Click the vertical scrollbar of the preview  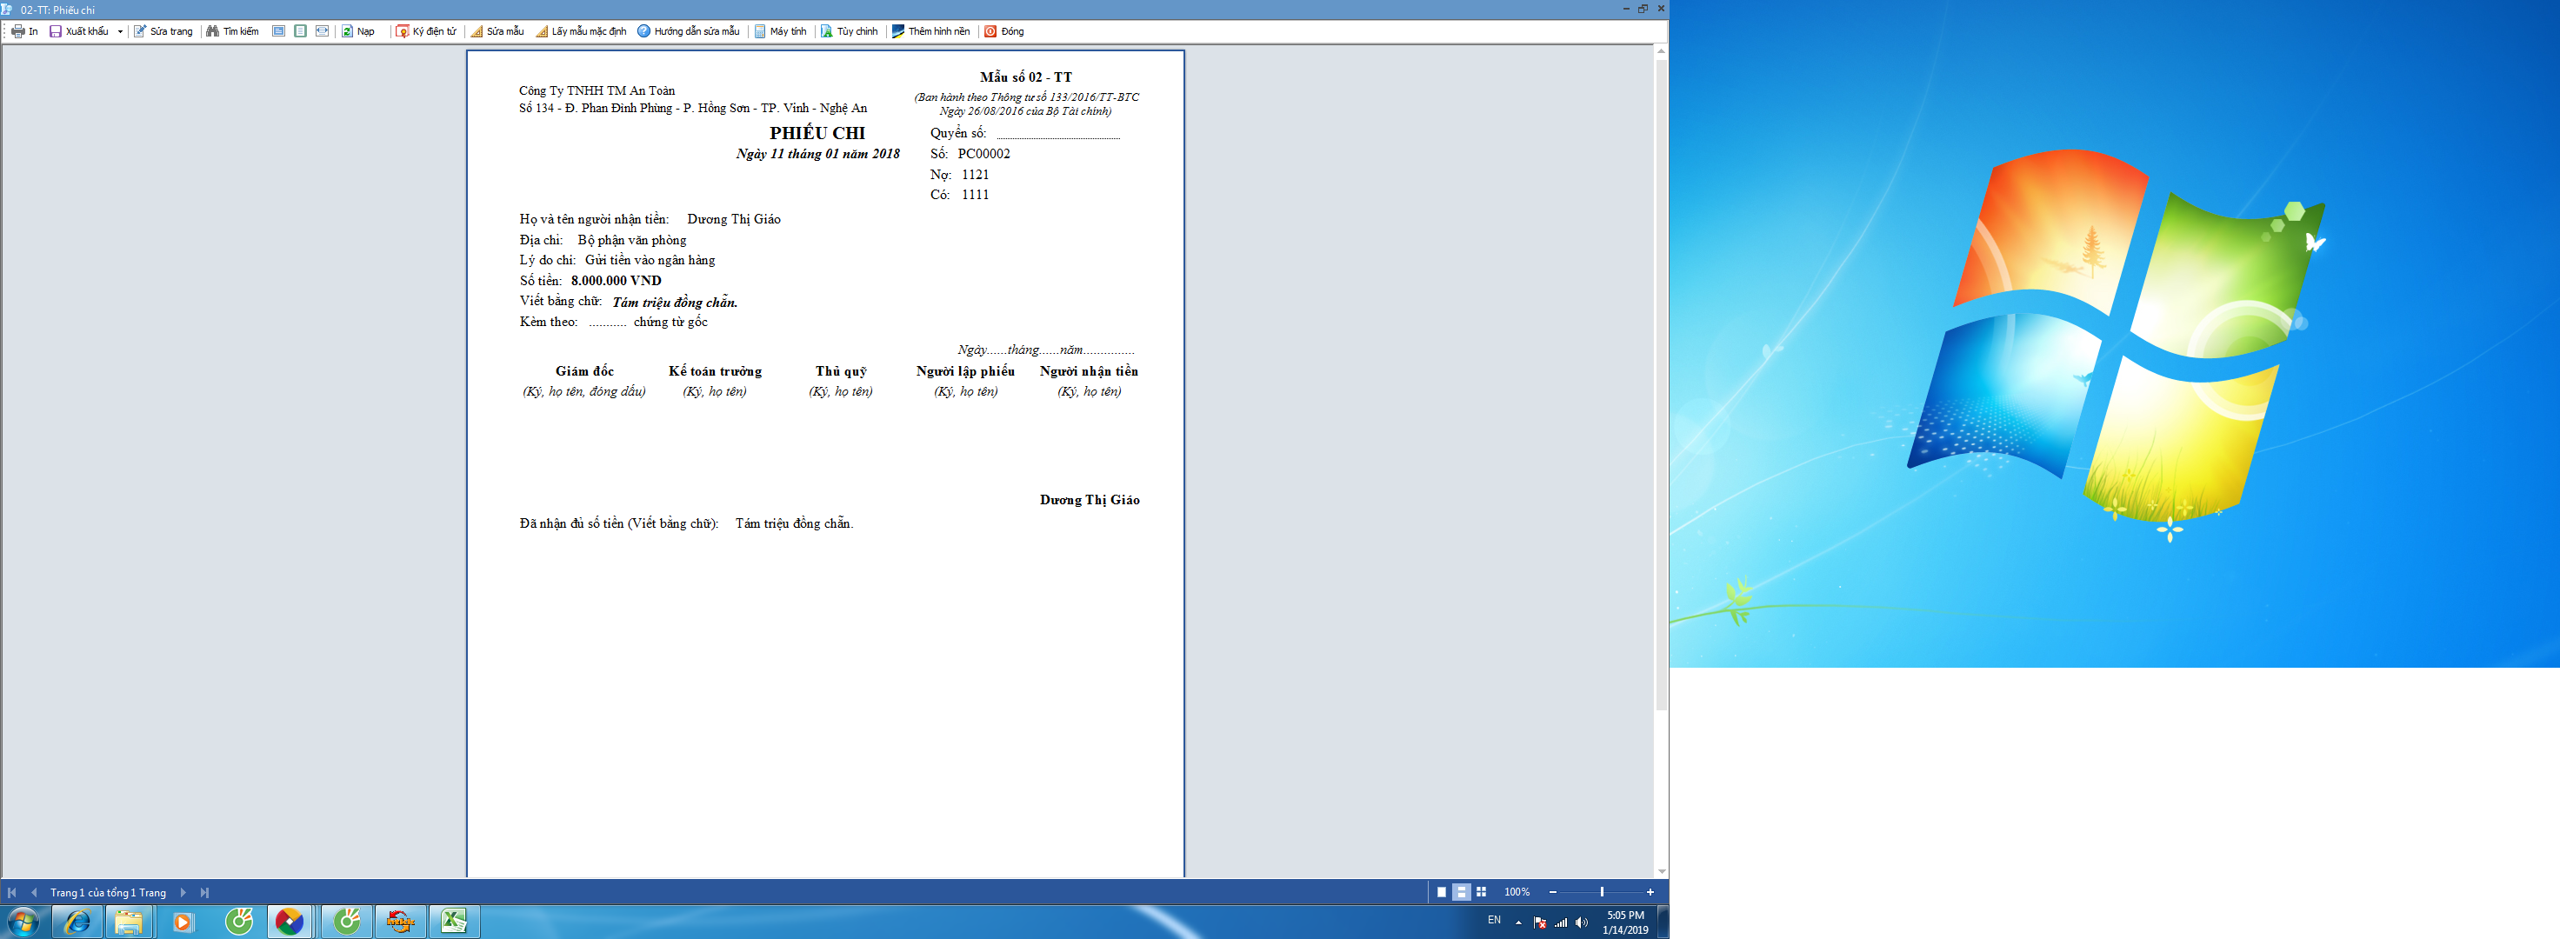point(1661,384)
